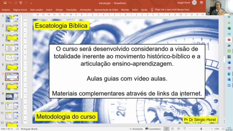Start Slide Show from status bar icon

185,129
